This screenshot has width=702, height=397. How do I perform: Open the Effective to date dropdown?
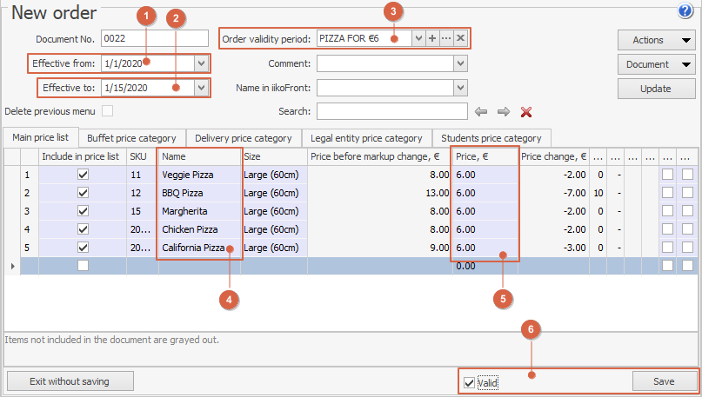coord(202,88)
